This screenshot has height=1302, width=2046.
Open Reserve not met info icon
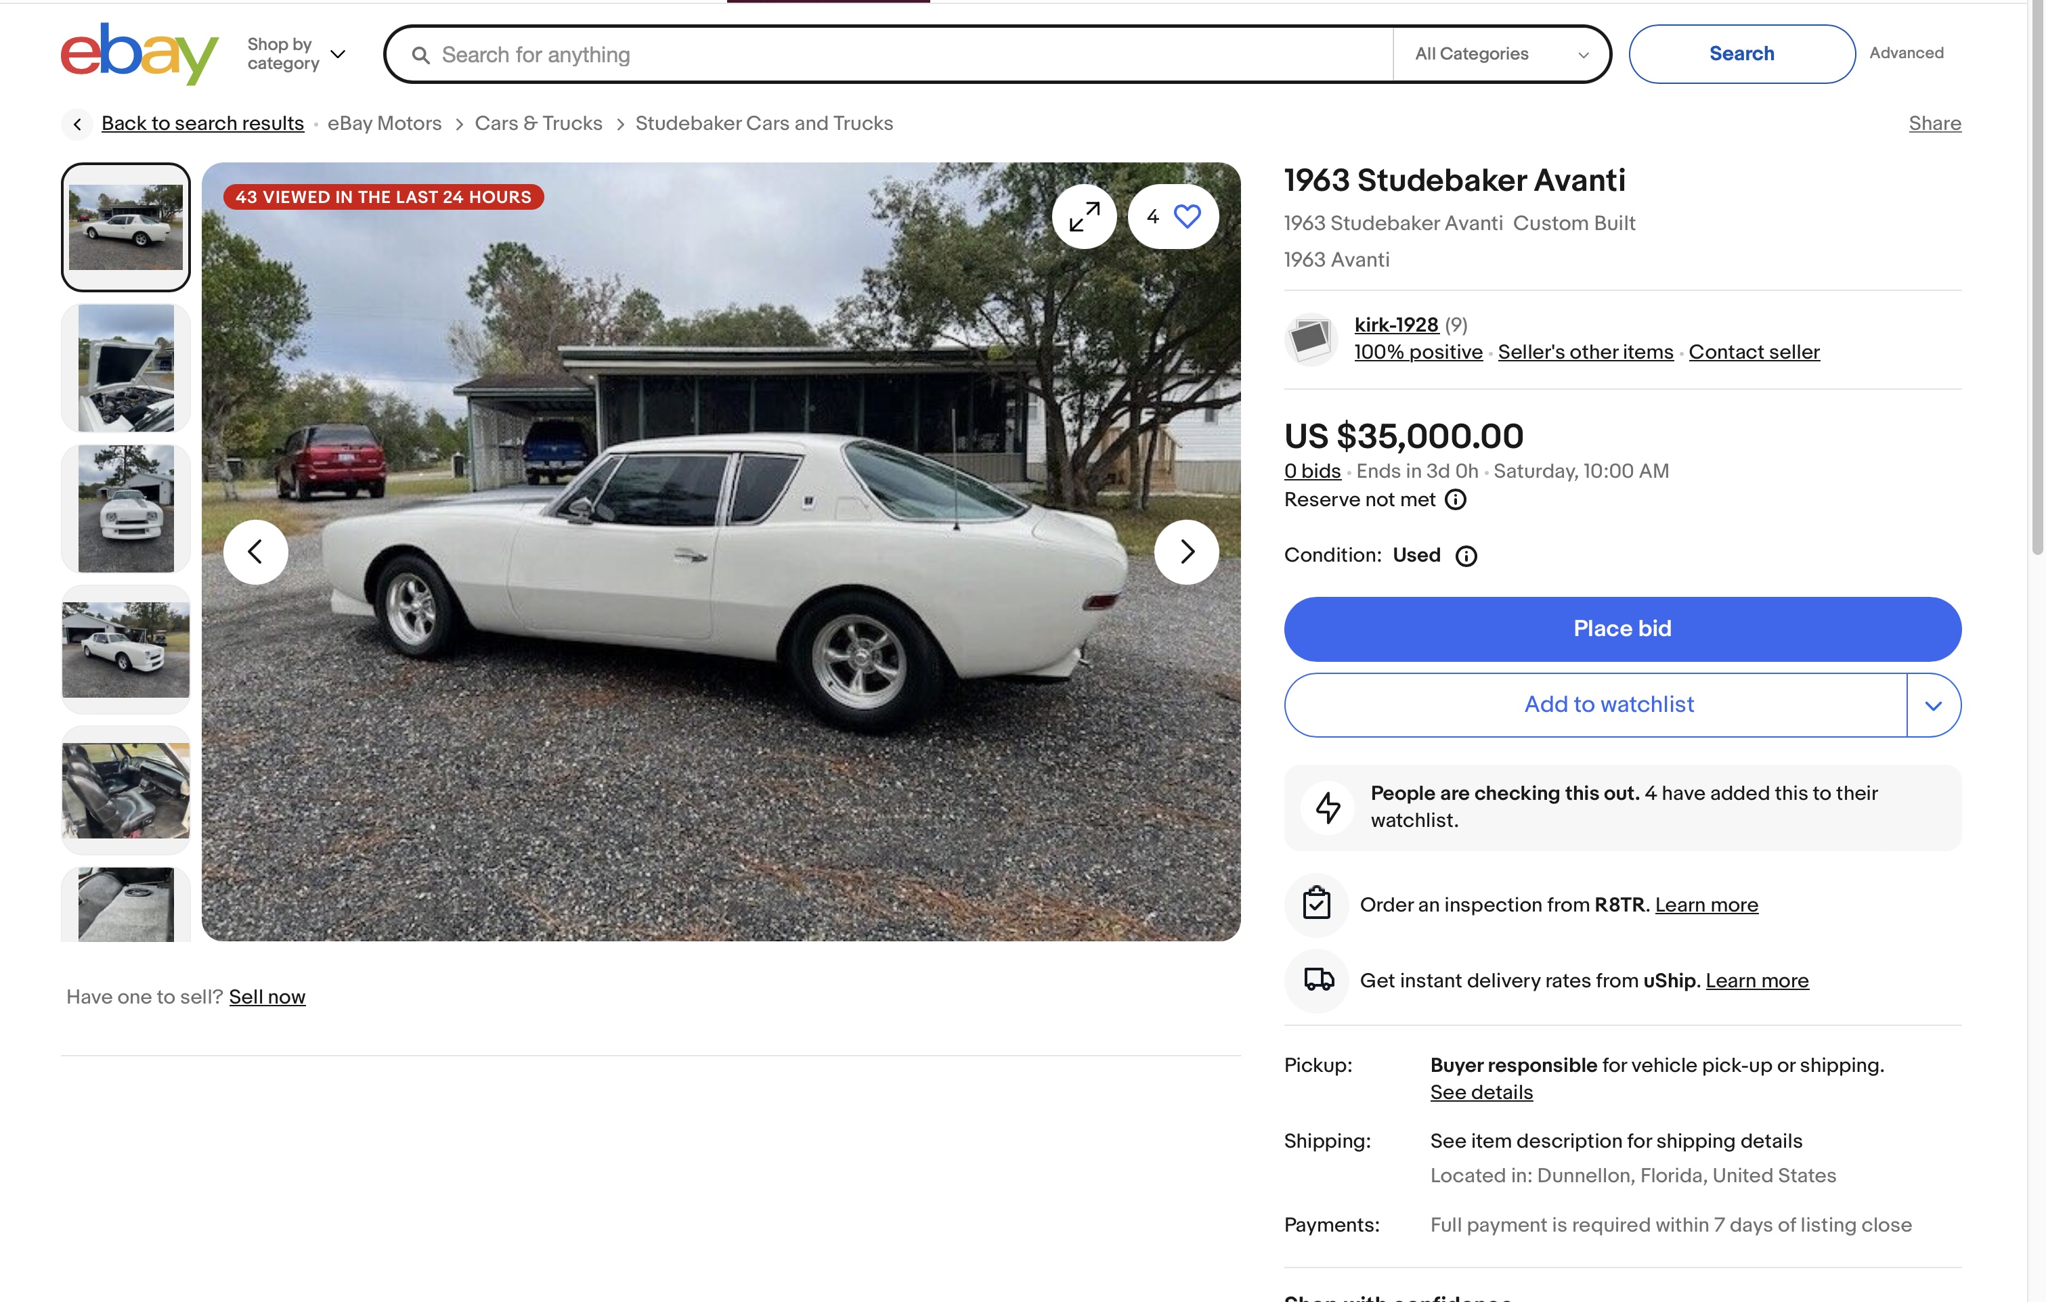[x=1456, y=499]
